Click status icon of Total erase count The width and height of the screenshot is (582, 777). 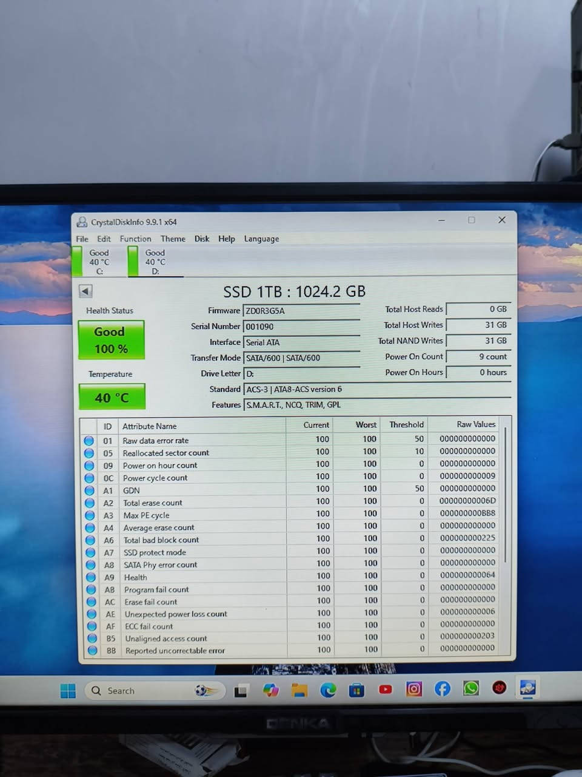point(90,503)
